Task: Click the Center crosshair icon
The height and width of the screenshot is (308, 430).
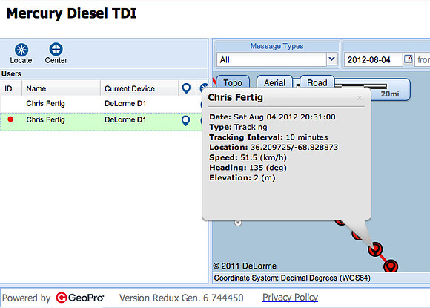Action: coord(56,50)
